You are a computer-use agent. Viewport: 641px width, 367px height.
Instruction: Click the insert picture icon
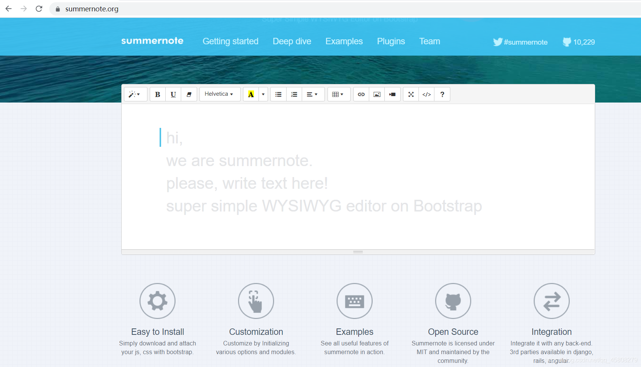[377, 95]
